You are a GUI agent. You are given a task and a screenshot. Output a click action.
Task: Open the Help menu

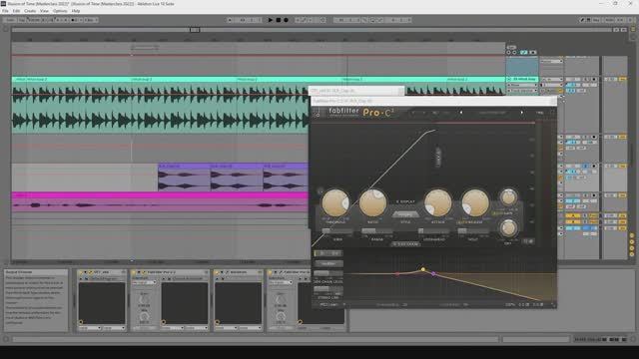pos(76,11)
